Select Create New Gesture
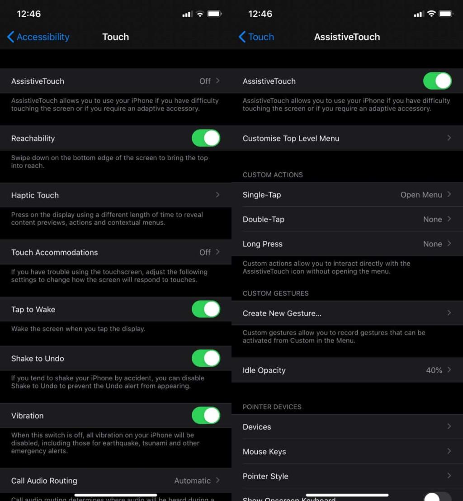Image resolution: width=463 pixels, height=501 pixels. pyautogui.click(x=347, y=313)
